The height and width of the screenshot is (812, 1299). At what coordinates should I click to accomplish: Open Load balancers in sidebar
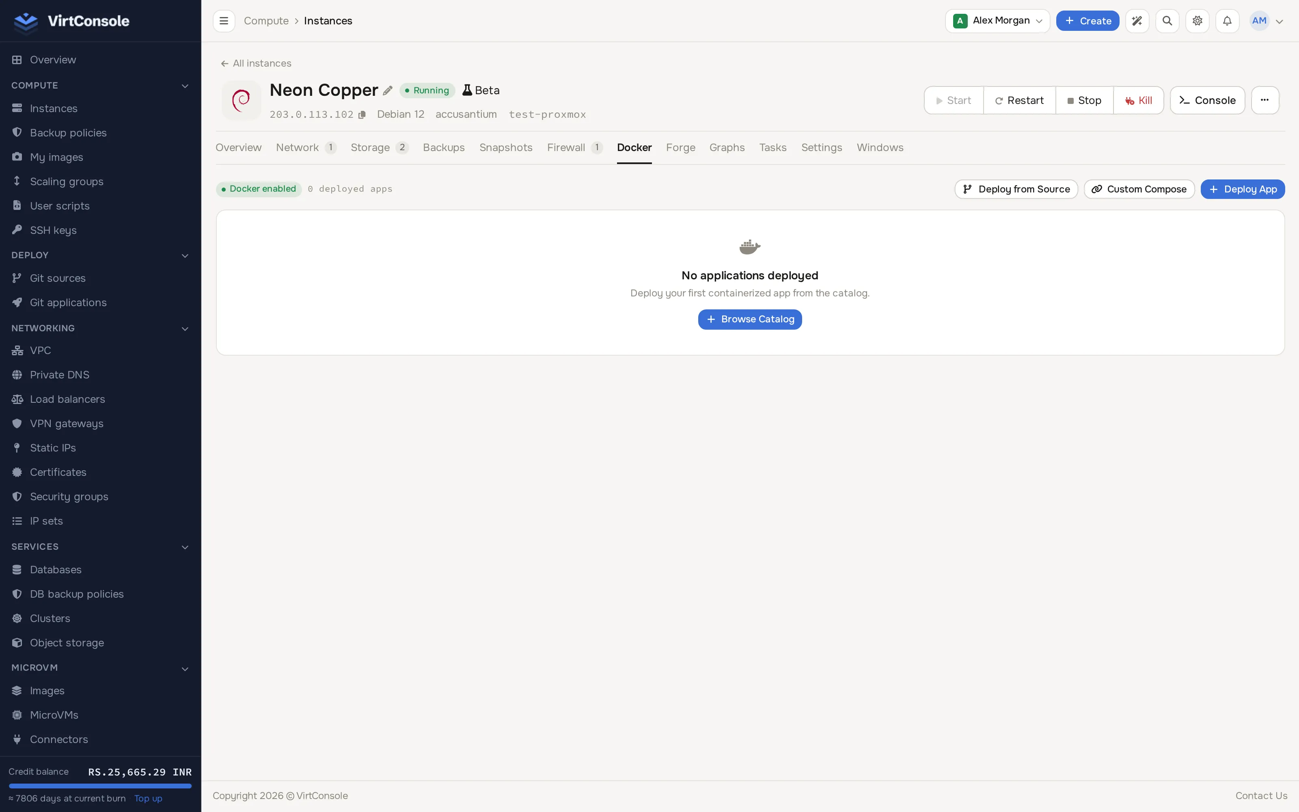point(100,399)
